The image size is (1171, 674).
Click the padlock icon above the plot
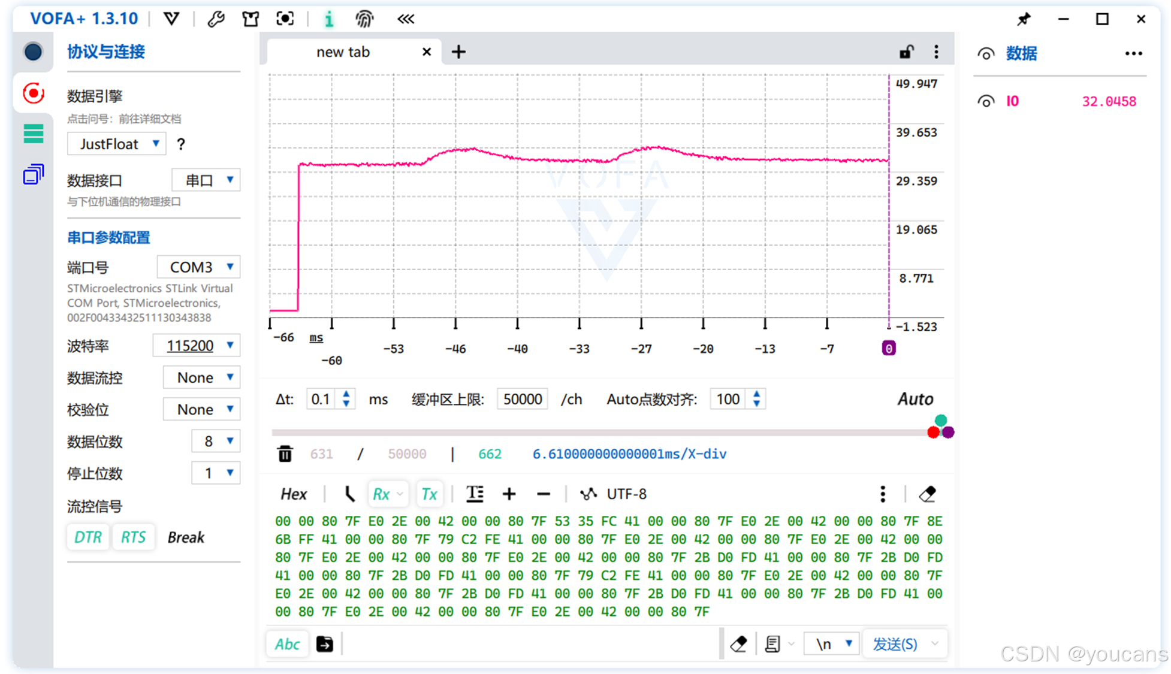tap(906, 52)
